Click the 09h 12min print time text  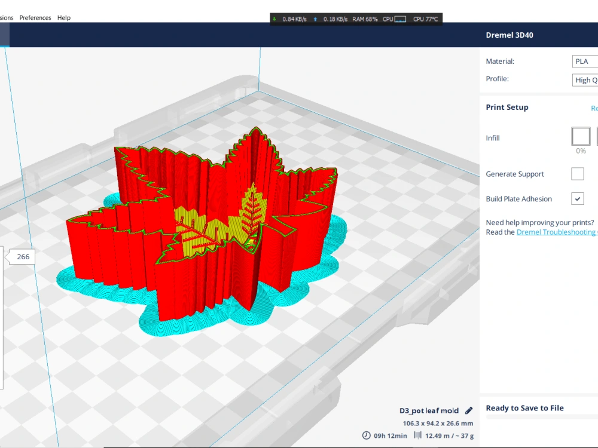click(390, 435)
